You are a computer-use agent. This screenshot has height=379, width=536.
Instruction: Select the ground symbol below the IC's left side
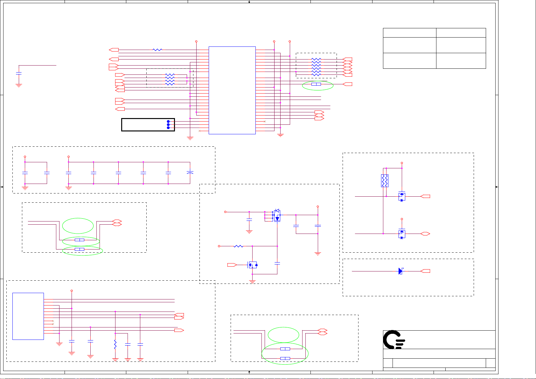click(190, 138)
